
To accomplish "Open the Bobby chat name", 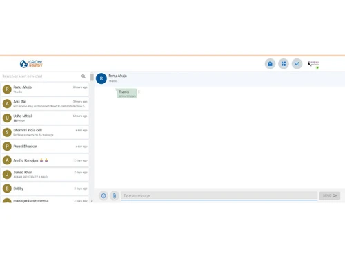I will pyautogui.click(x=19, y=189).
